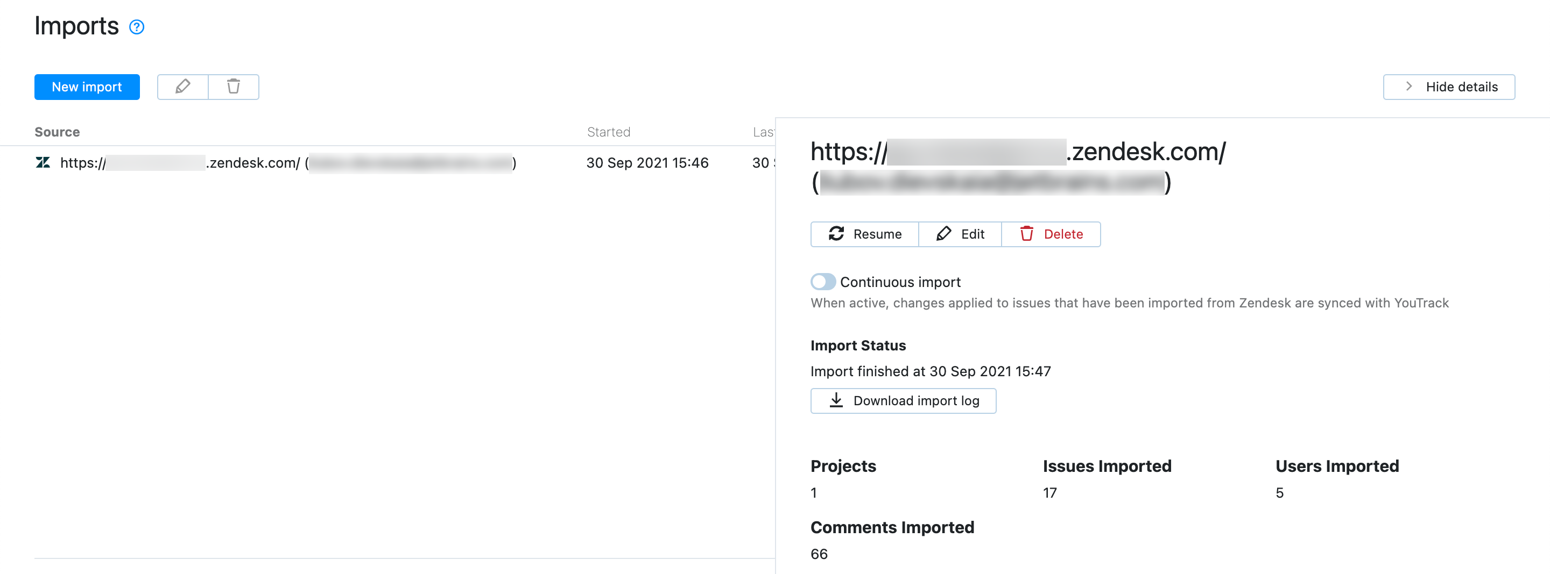Click Download import log
This screenshot has height=574, width=1550.
pos(903,400)
